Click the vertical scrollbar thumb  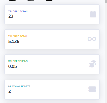click(106, 2)
